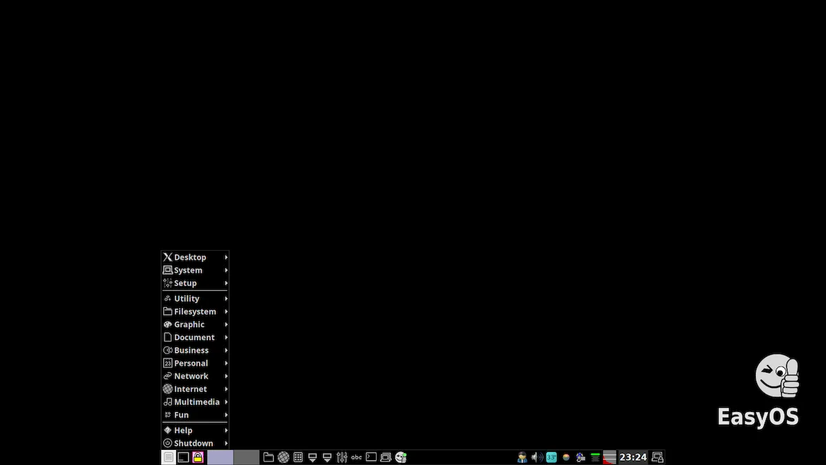This screenshot has width=826, height=465.
Task: Open the main menu button in the taskbar
Action: pos(169,457)
